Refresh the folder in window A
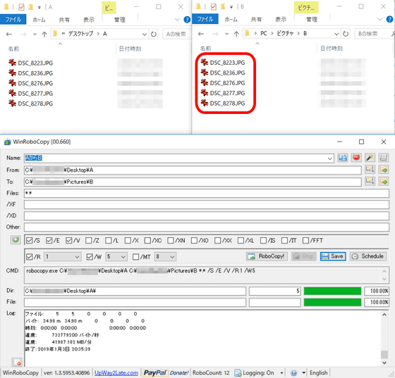This screenshot has width=395, height=378. pos(154,34)
